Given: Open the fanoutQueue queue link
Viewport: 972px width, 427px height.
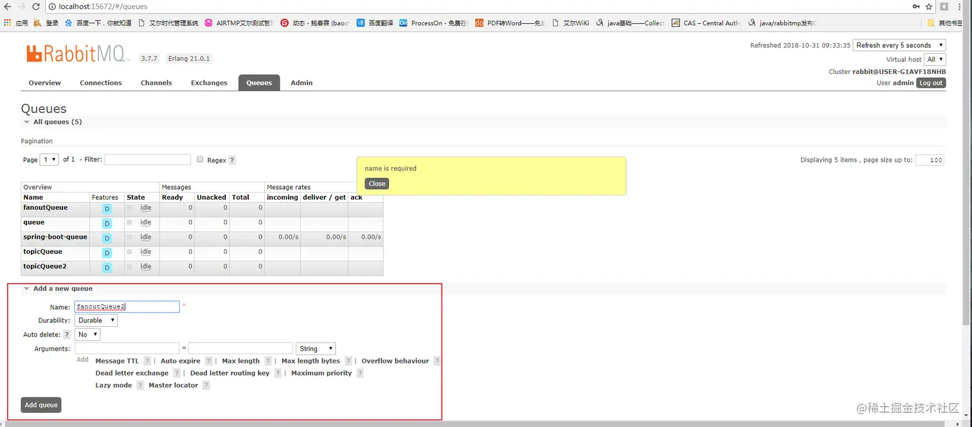Looking at the screenshot, I should pos(46,207).
